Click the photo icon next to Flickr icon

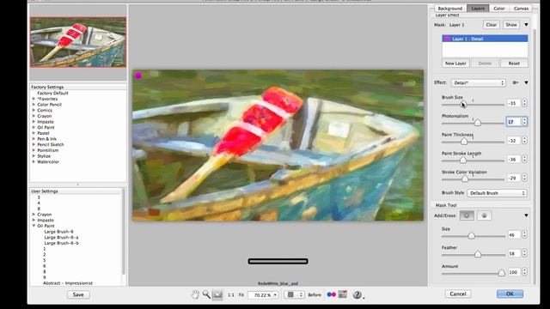[342, 294]
